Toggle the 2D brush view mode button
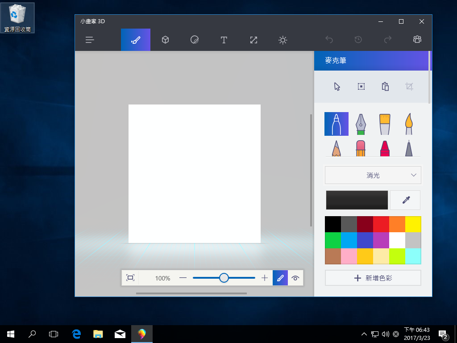Viewport: 457px width, 343px height. coord(280,278)
